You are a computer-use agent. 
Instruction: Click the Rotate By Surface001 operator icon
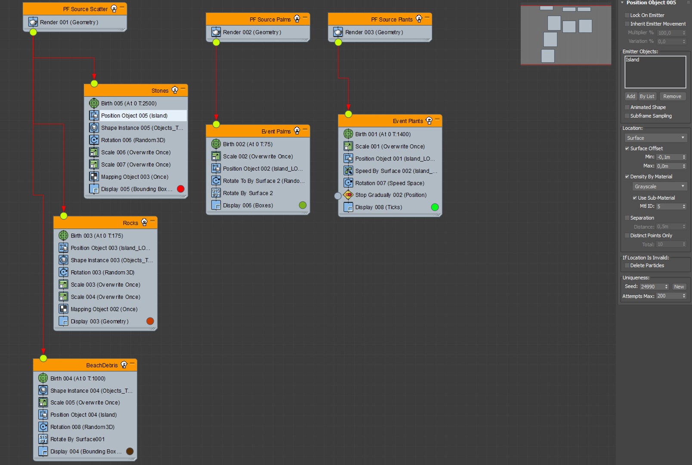43,439
